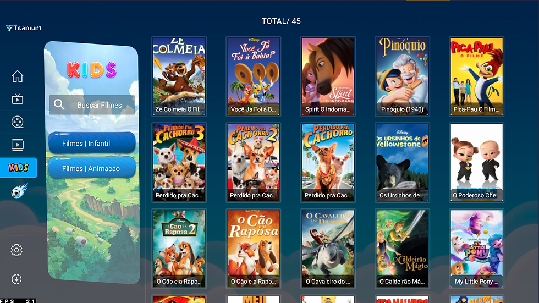Click the download circle icon

tap(16, 279)
